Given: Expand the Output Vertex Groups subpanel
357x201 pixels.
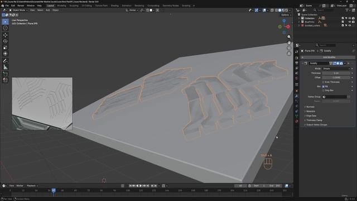Looking at the screenshot, I should pyautogui.click(x=316, y=125).
